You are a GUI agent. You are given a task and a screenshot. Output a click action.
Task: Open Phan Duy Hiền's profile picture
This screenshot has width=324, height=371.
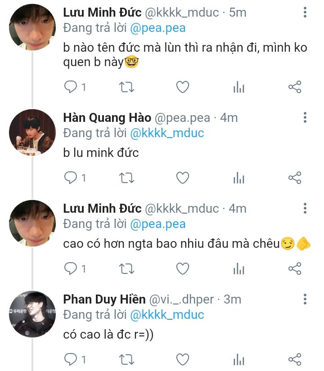point(32,314)
